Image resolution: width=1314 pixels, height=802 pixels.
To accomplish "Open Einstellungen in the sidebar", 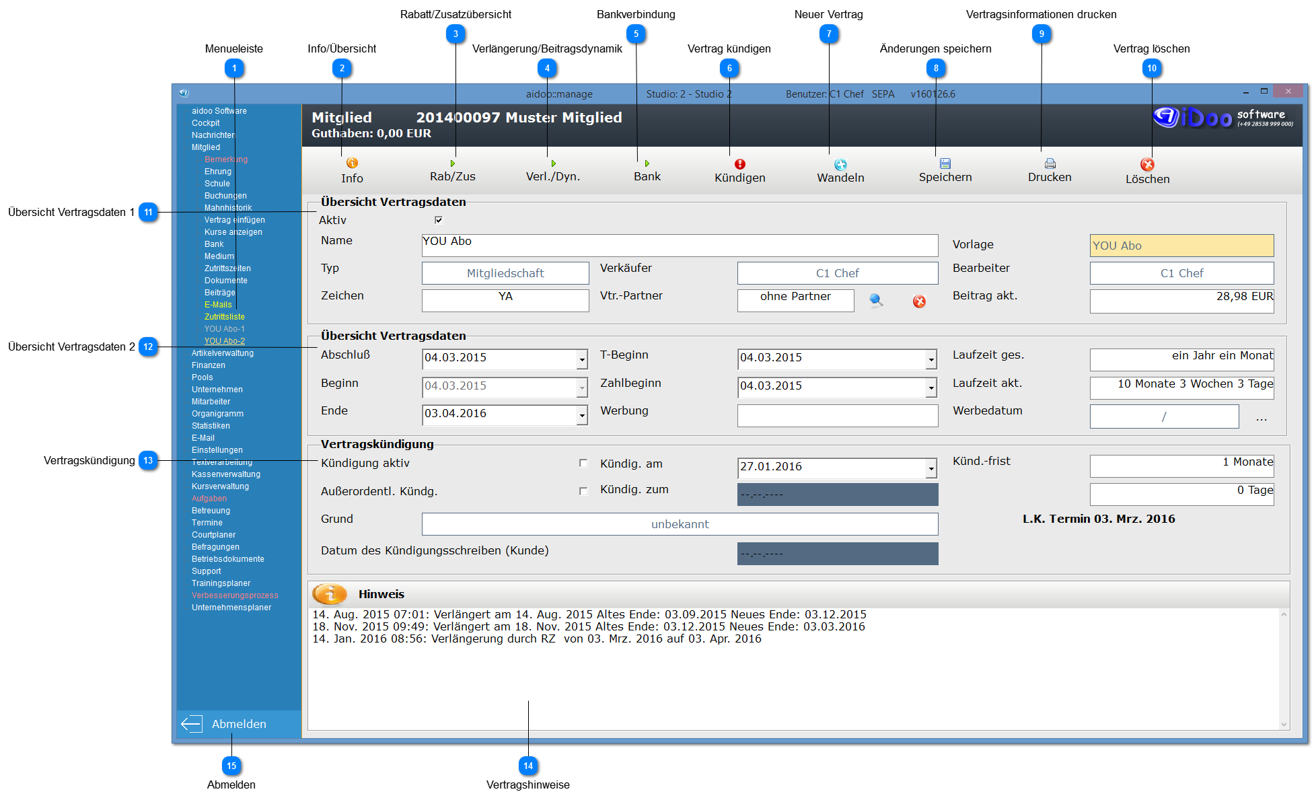I will click(217, 450).
